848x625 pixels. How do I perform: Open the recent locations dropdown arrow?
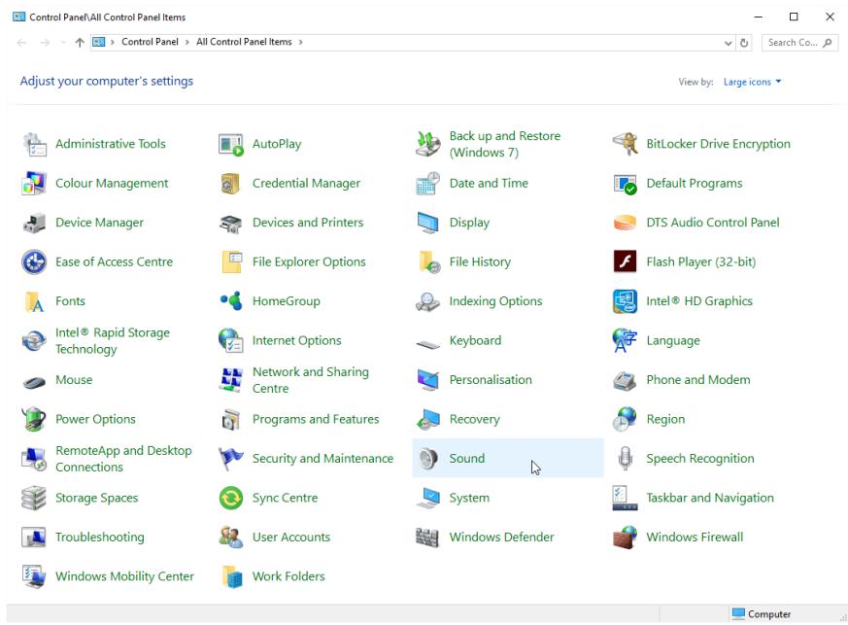(63, 42)
